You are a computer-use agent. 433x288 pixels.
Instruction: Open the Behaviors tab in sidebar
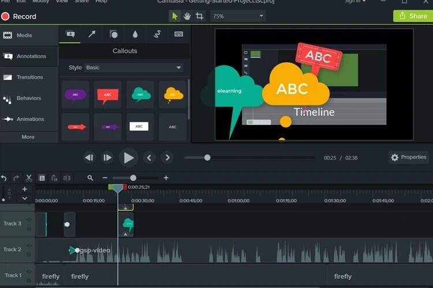(28, 98)
